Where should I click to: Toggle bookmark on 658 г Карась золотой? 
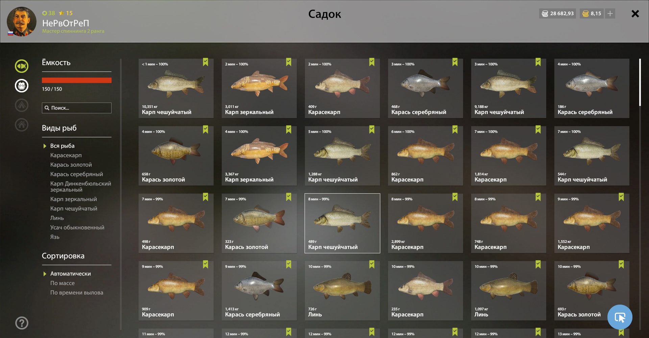pos(206,130)
